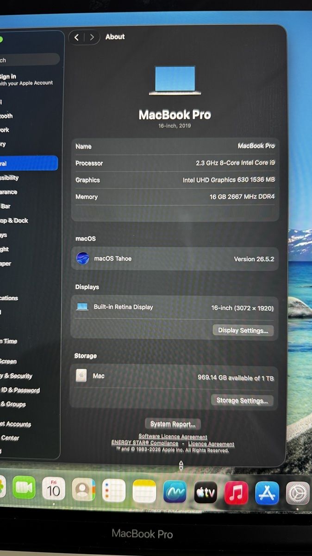Click the 16-inch (3072 × 1920) text

coord(242,308)
